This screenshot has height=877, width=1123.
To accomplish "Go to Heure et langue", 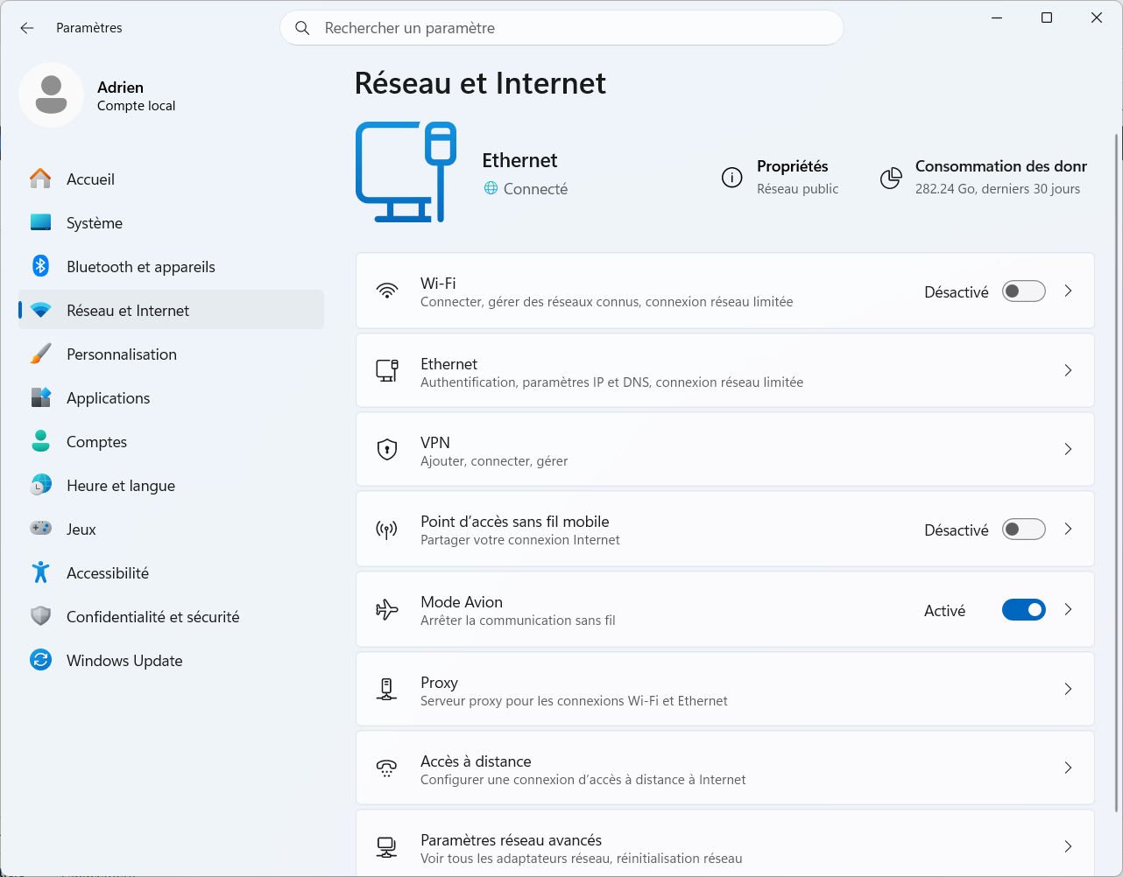I will [171, 485].
